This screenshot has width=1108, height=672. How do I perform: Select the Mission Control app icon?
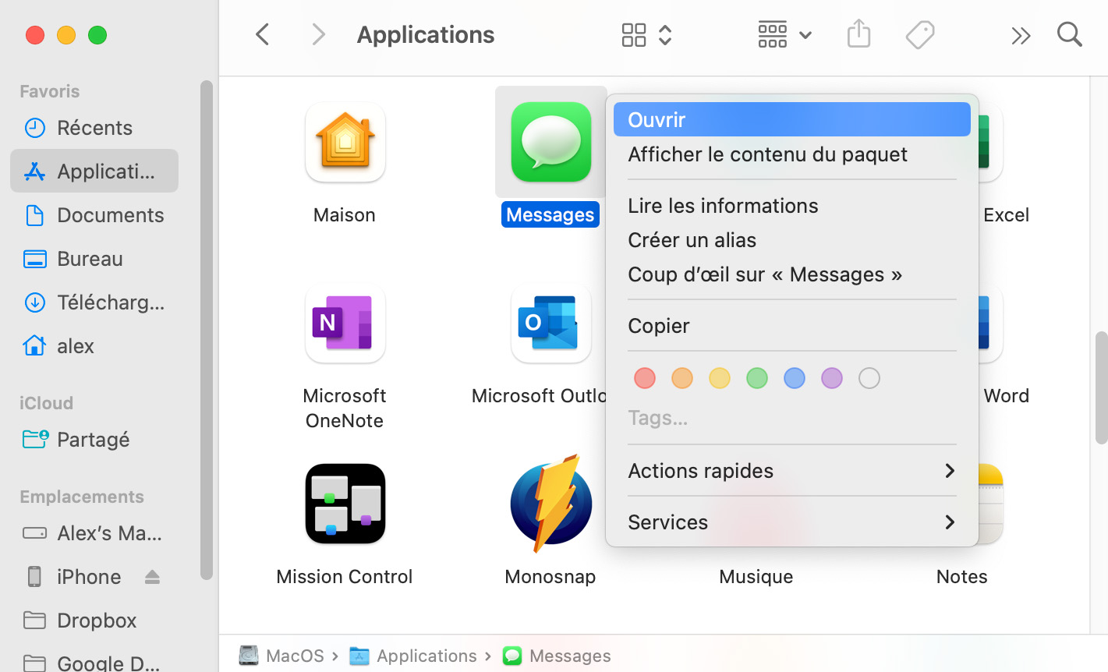point(345,504)
